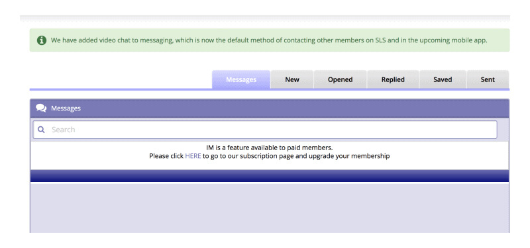Viewport: 530px width, 248px height.
Task: Go to the Replied tab
Action: click(393, 79)
